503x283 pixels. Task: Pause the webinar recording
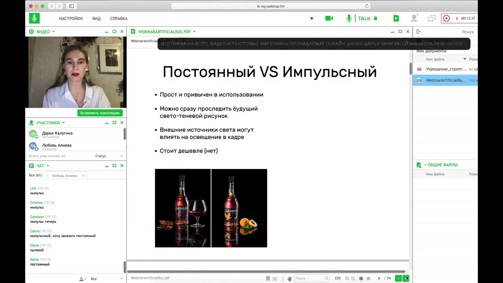tap(457, 18)
